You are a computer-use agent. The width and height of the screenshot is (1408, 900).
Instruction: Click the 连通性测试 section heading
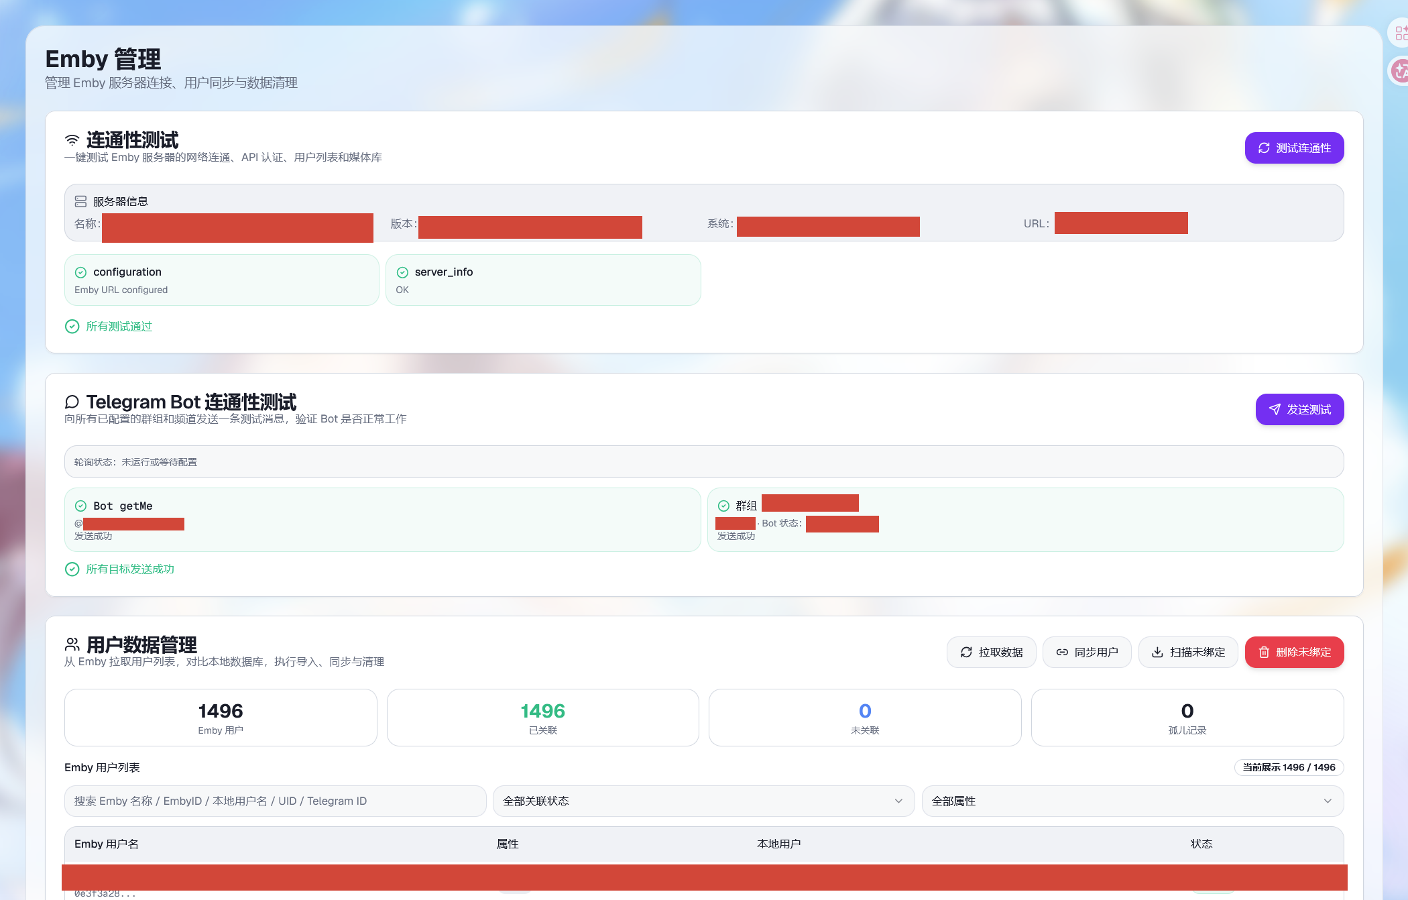[x=133, y=139]
